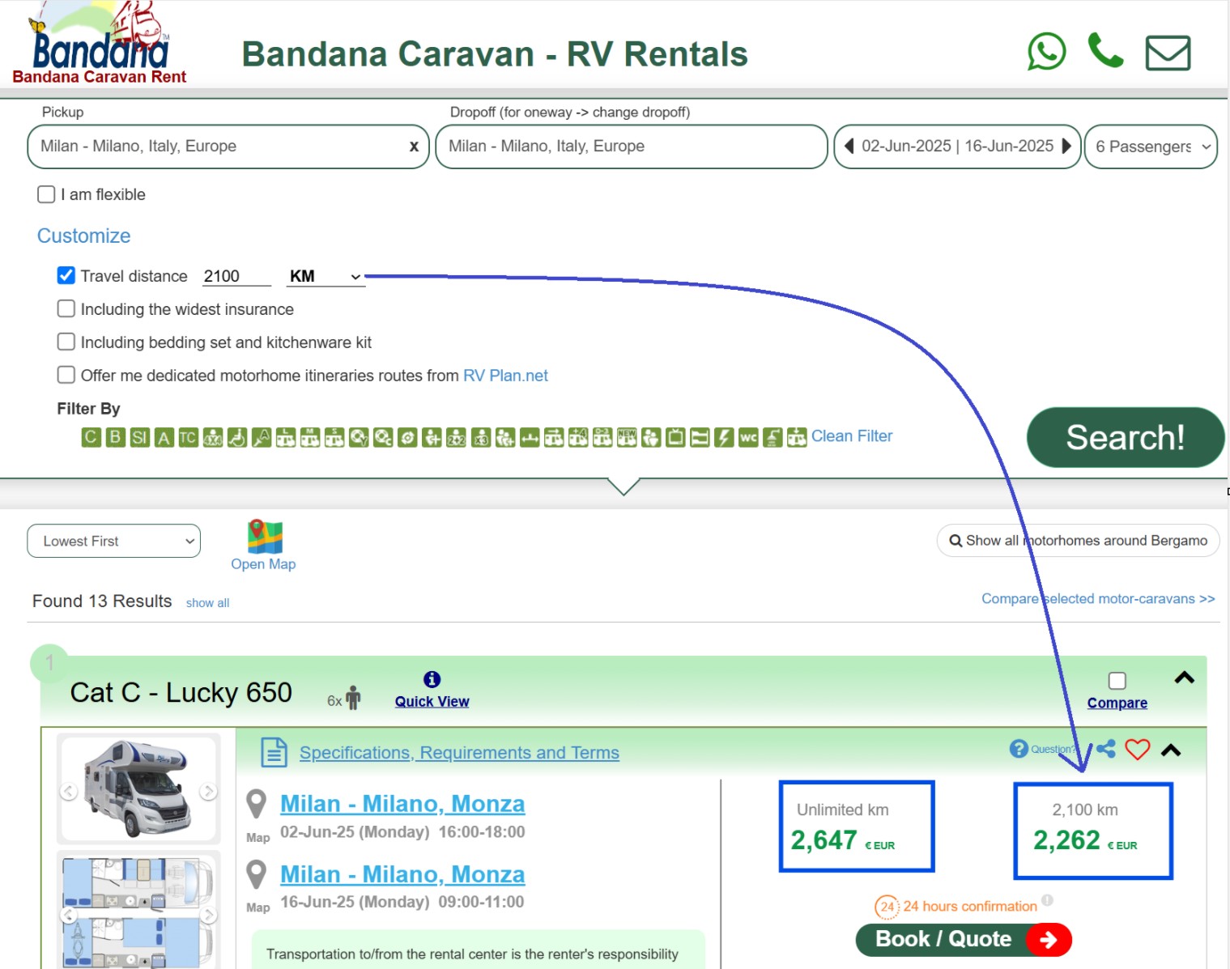Open the Lucky 650 exterior photo
The height and width of the screenshot is (969, 1230).
[138, 789]
